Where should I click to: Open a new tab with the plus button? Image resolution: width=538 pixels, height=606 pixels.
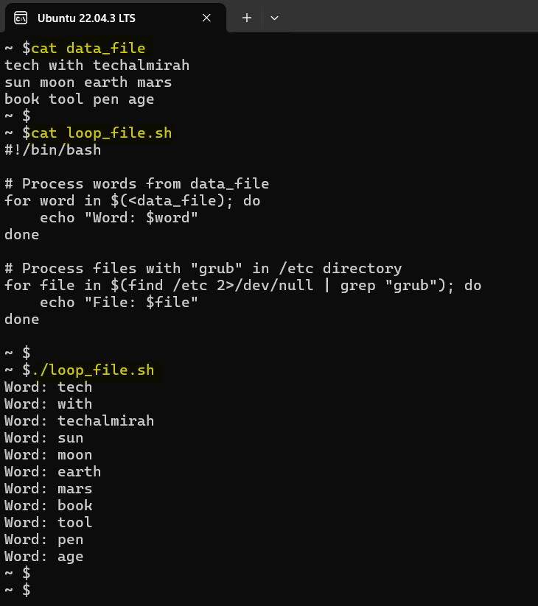pyautogui.click(x=247, y=18)
